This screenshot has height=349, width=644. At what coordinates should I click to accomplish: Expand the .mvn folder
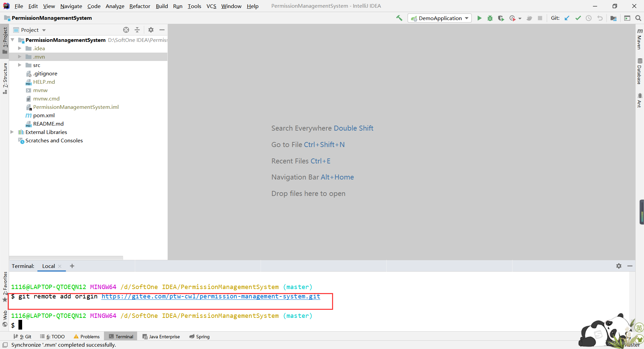[x=20, y=57]
